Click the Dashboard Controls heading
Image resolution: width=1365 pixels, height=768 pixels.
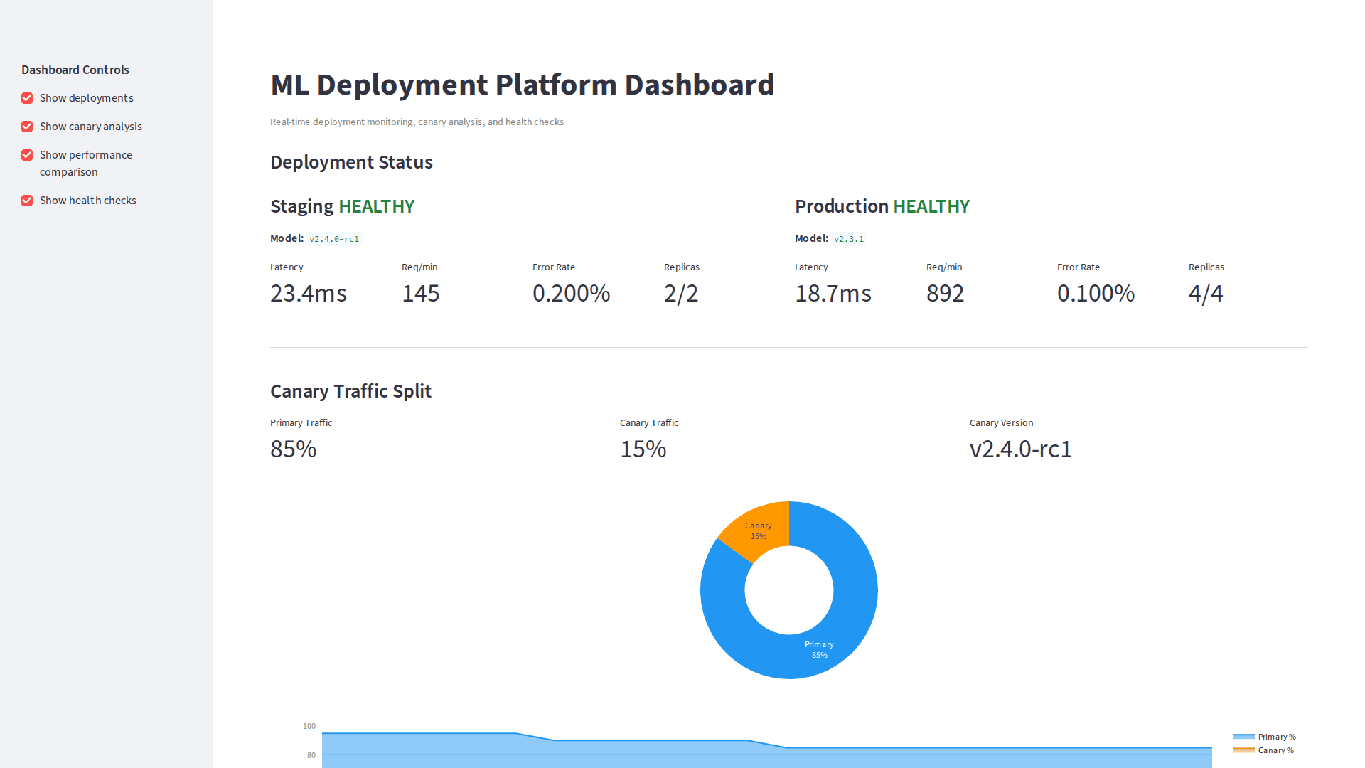[75, 70]
